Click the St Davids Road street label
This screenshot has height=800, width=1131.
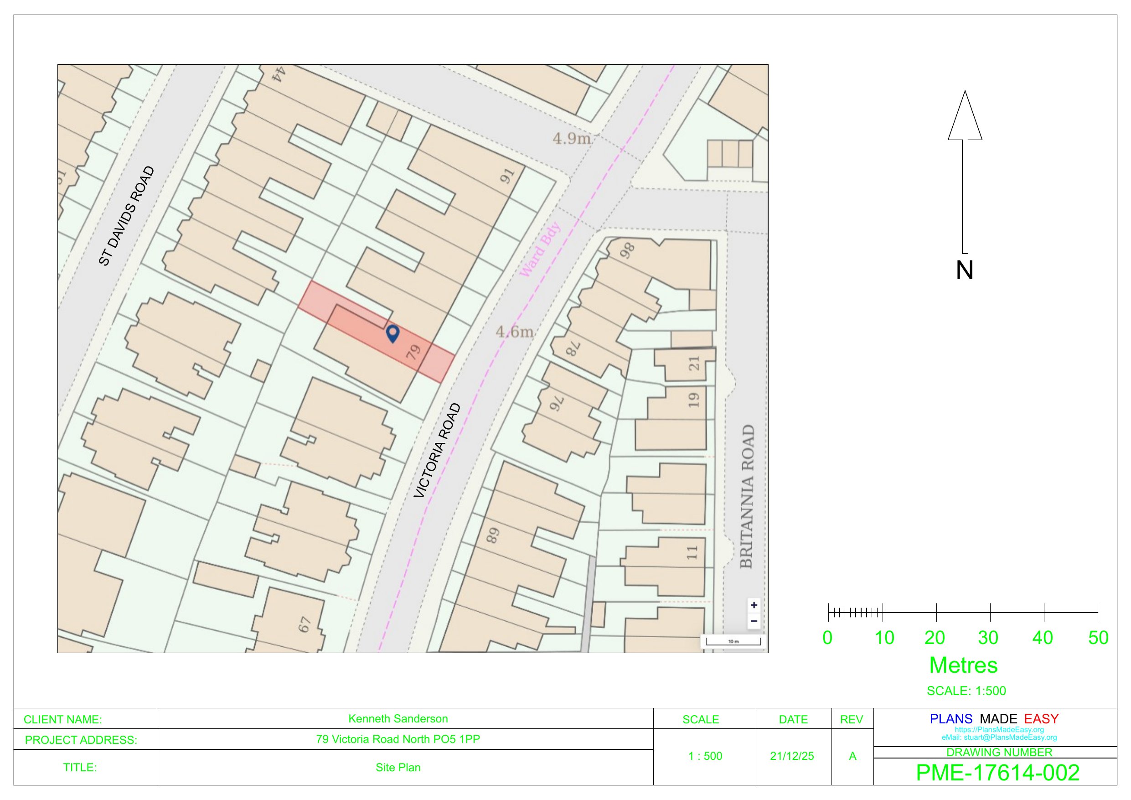coord(127,216)
